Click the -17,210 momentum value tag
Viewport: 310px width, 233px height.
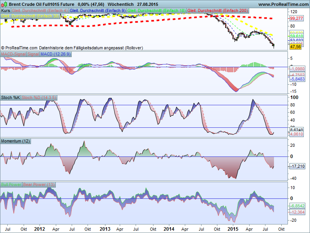[x=297, y=166]
